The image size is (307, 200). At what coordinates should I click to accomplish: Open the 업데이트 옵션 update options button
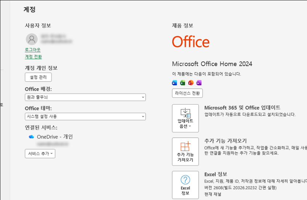point(185,118)
